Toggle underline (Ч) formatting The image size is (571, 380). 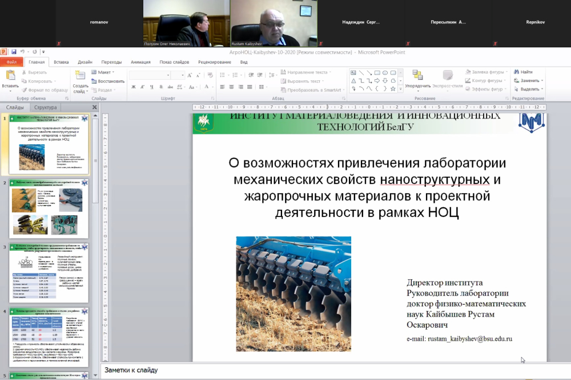(x=151, y=87)
